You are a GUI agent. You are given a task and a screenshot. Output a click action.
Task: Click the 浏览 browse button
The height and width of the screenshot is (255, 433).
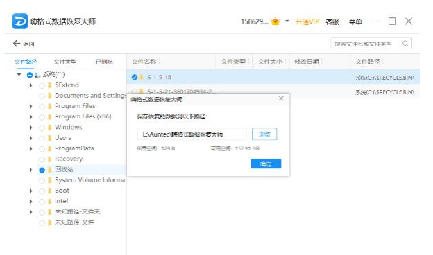264,134
